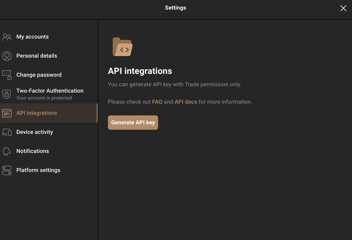Click the My accounts people icon
This screenshot has height=240, width=352.
click(x=7, y=37)
